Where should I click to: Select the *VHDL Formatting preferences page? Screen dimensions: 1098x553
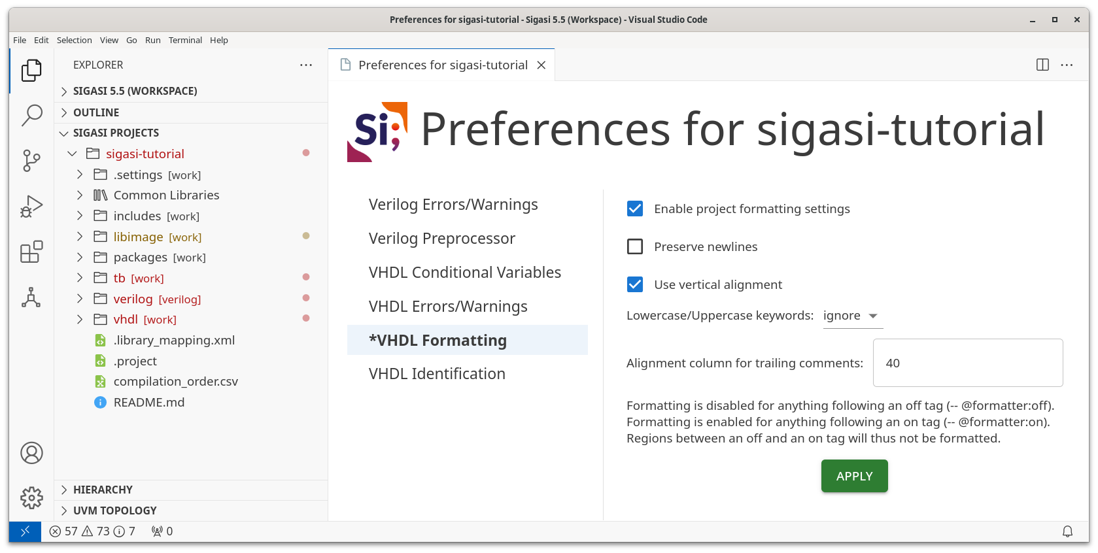click(x=467, y=340)
